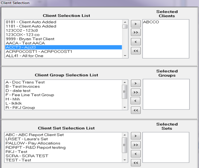The height and width of the screenshot is (168, 199).
Task: Select ABCCO in Selected Clients box
Action: point(151,22)
